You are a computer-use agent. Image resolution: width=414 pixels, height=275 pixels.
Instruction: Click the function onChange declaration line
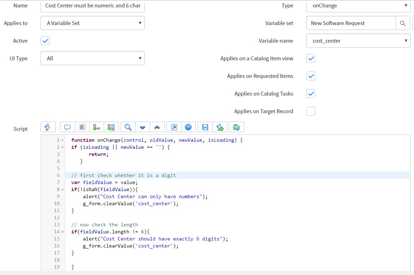point(157,140)
